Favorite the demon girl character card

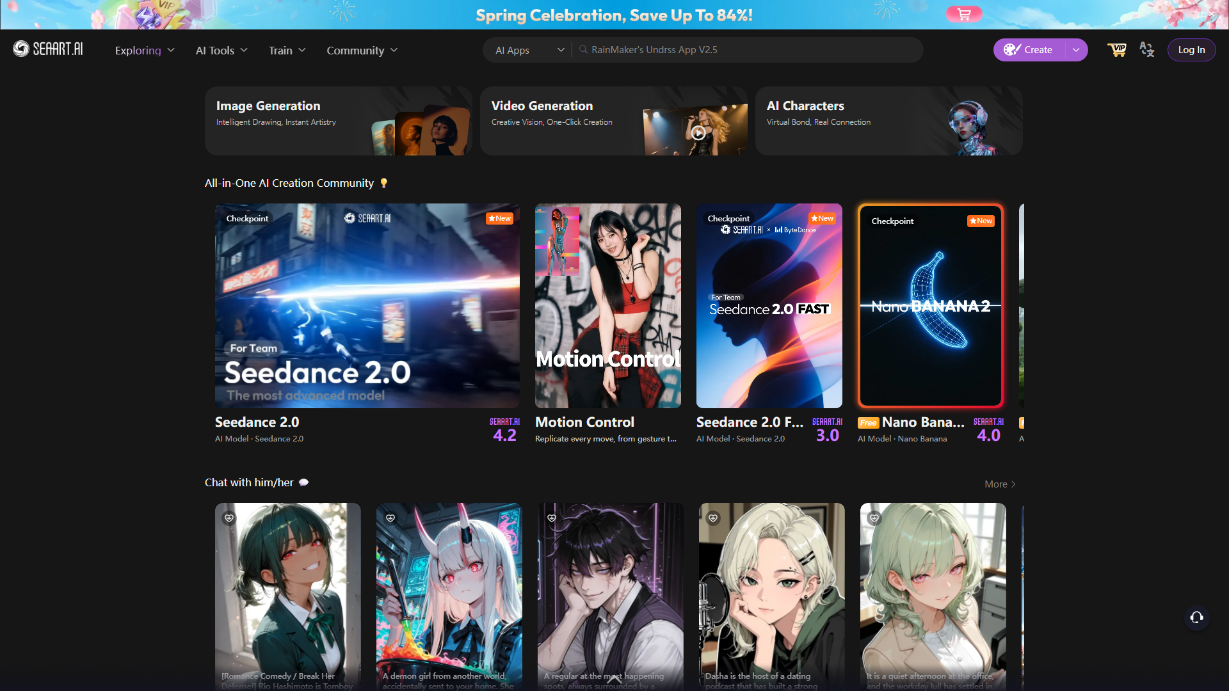390,518
